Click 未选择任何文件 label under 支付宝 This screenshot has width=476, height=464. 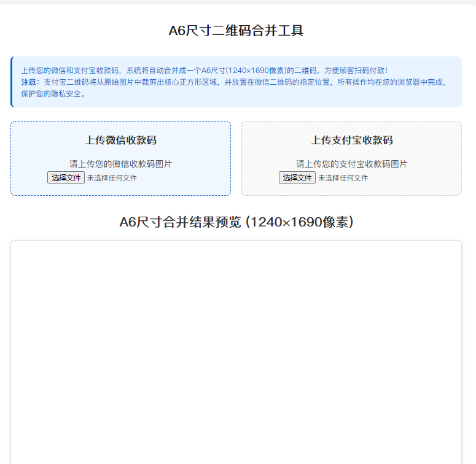(x=343, y=178)
